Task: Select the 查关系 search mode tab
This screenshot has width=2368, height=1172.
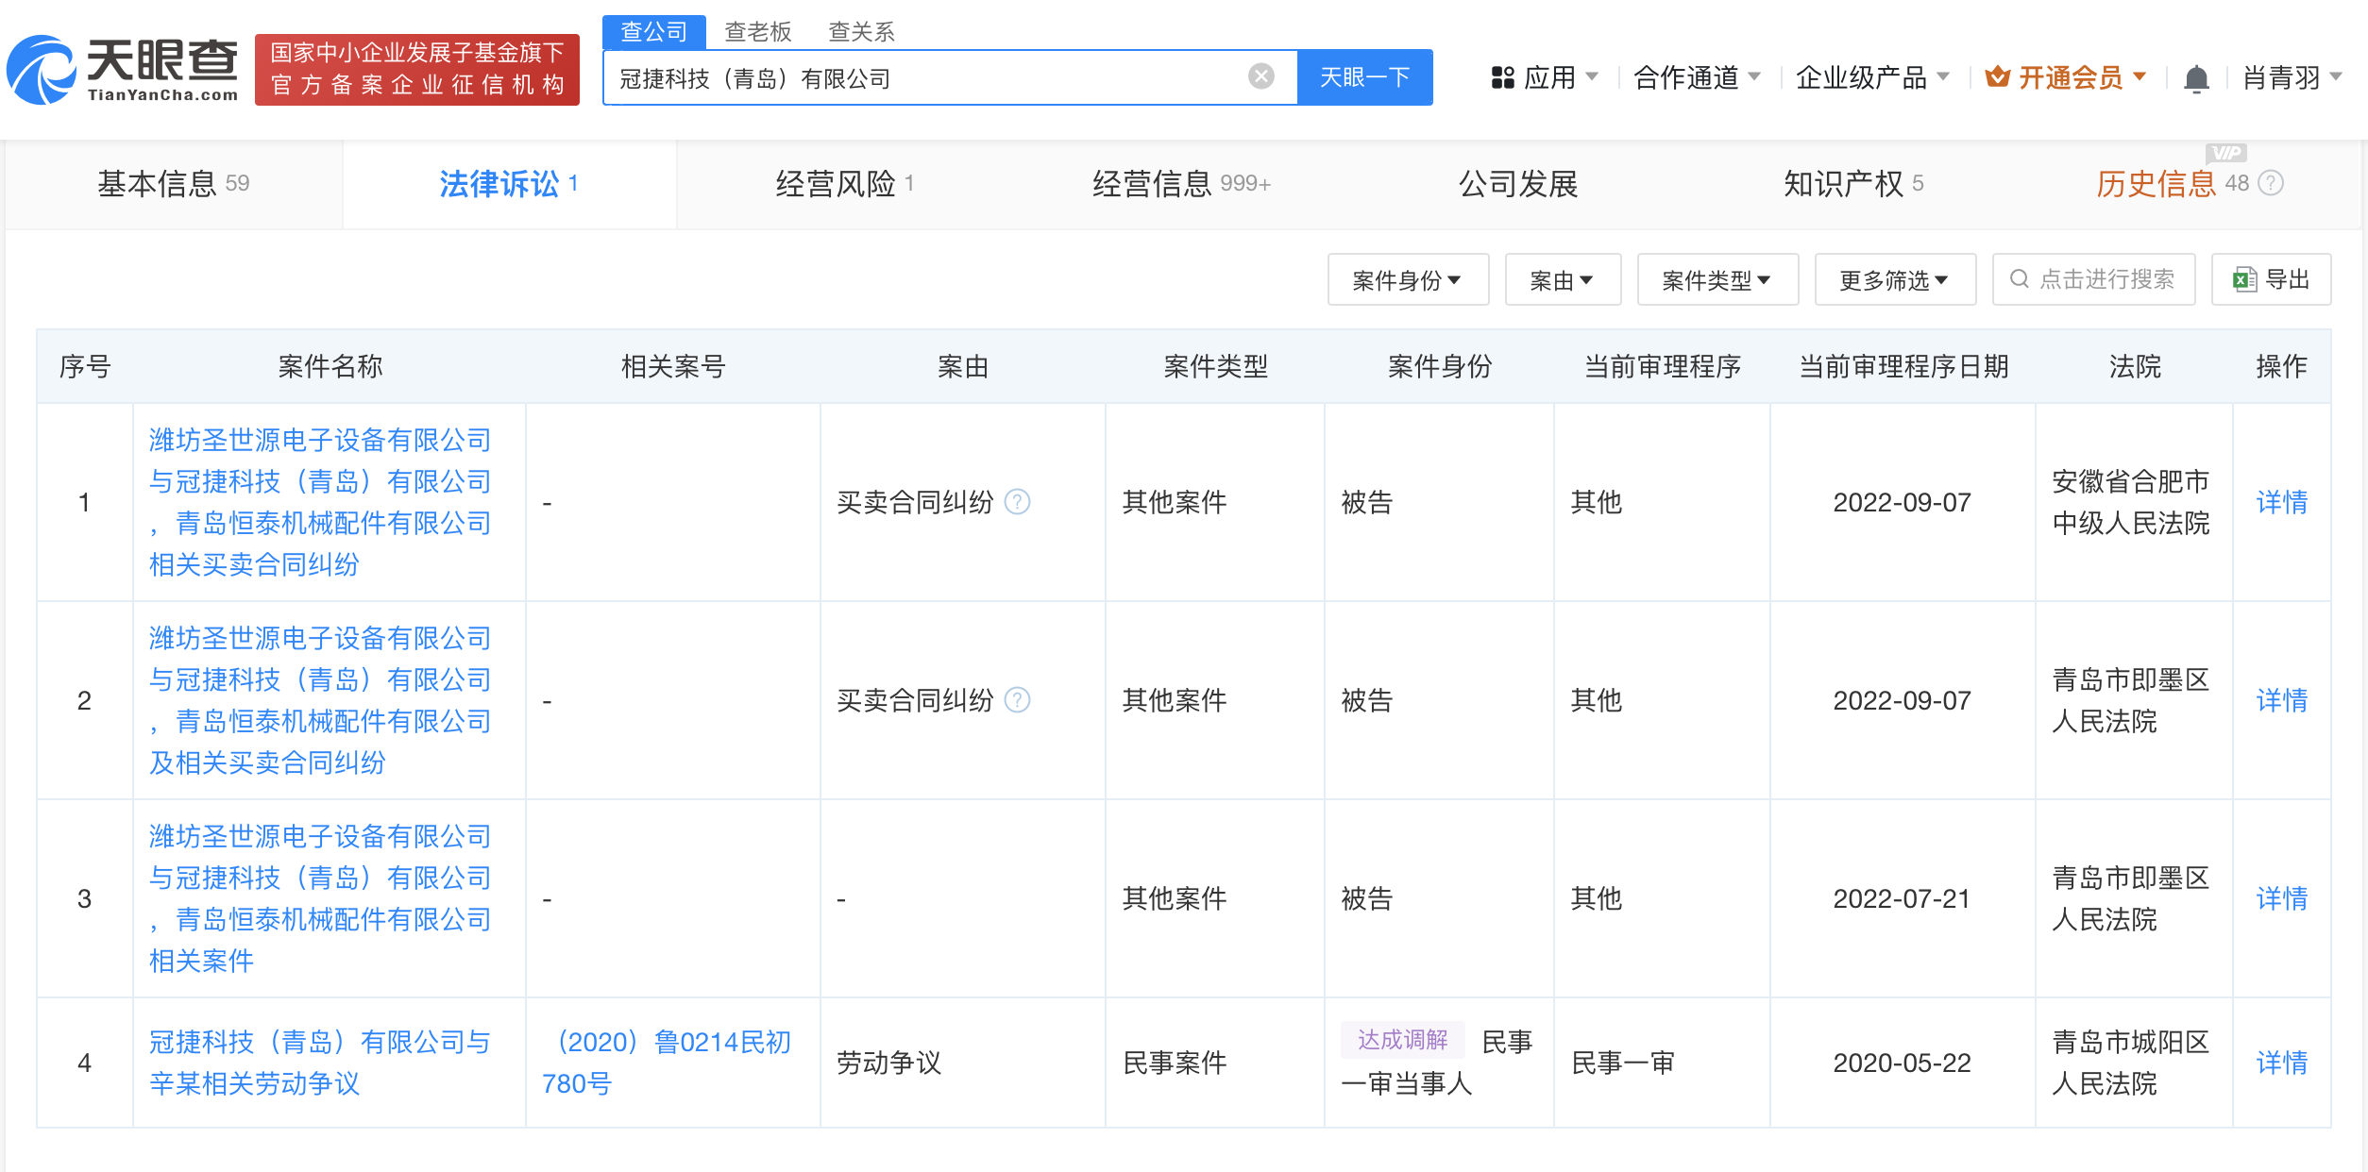Action: point(861,32)
